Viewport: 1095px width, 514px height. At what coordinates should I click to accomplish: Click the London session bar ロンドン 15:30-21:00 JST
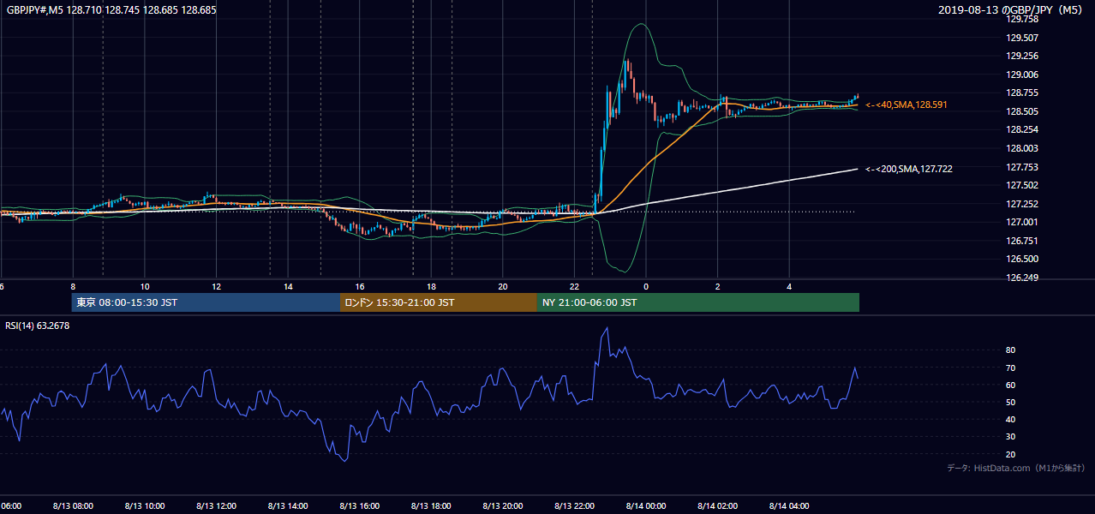click(439, 302)
